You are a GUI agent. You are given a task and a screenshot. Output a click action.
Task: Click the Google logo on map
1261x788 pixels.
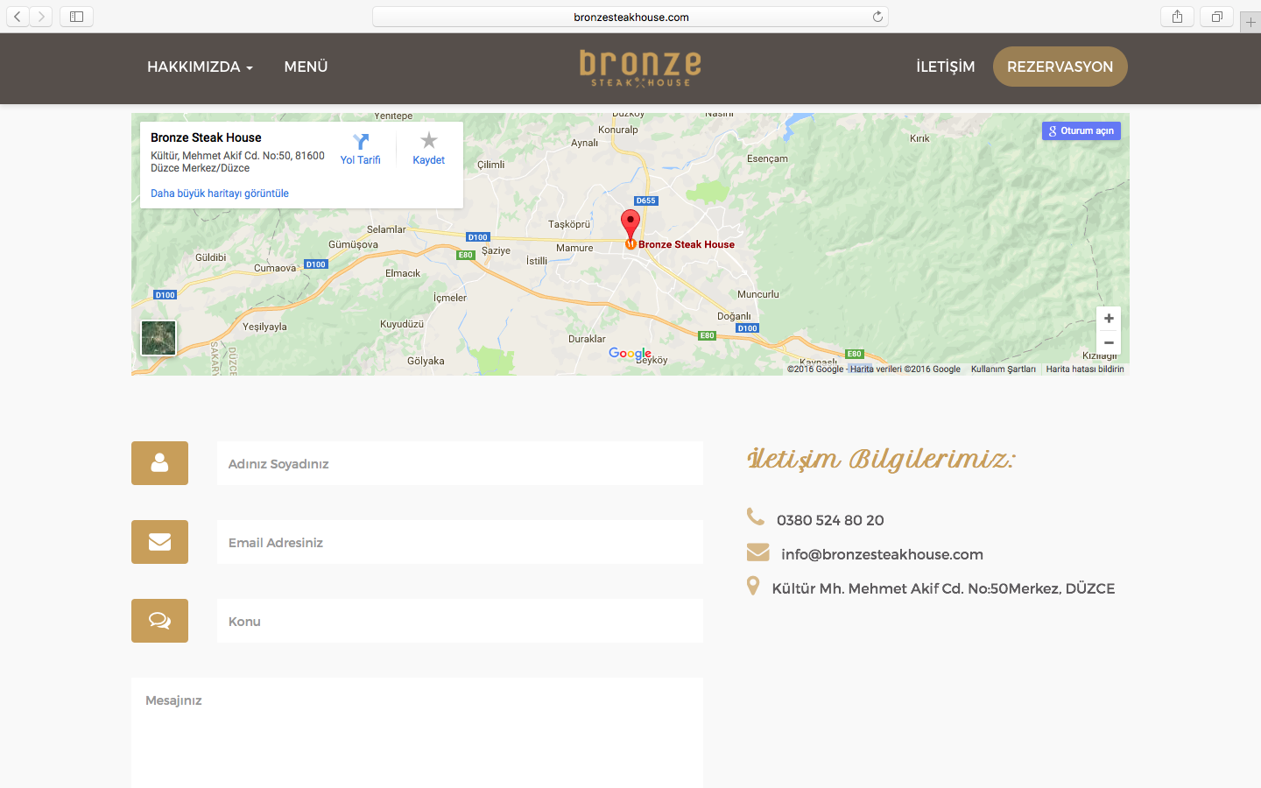[630, 353]
